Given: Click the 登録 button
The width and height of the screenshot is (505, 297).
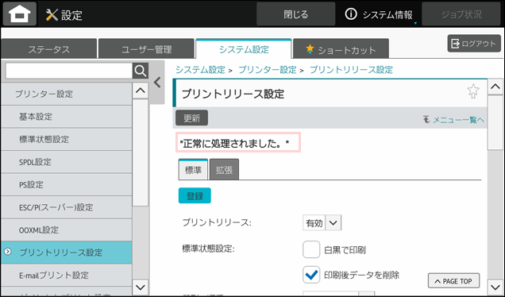Looking at the screenshot, I should (195, 195).
